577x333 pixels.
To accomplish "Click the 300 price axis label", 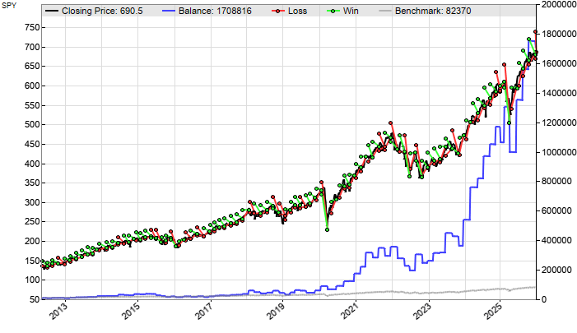I will point(32,202).
